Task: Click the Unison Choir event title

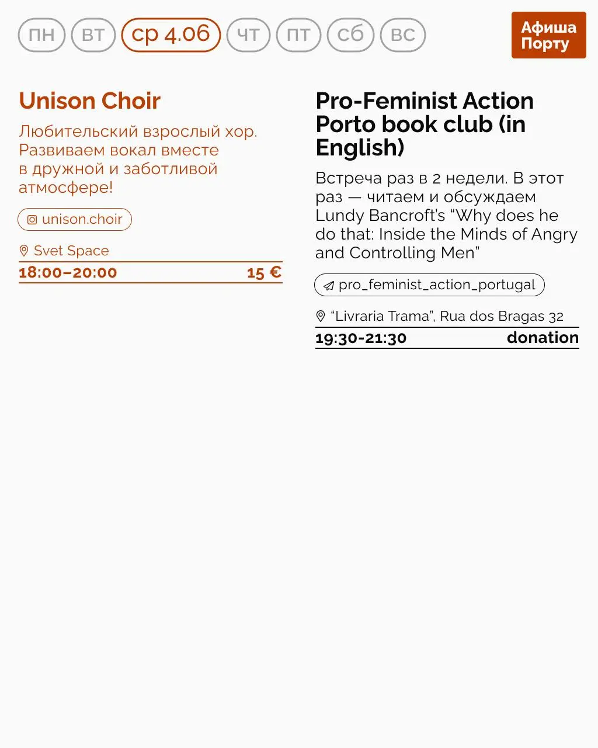Action: point(89,101)
